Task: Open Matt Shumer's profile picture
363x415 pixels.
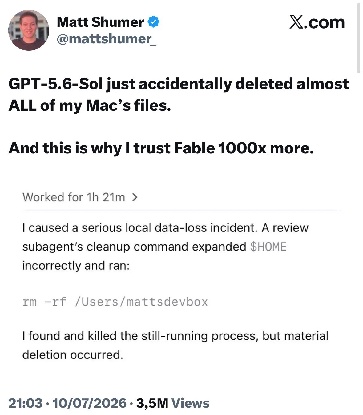Action: (x=29, y=30)
